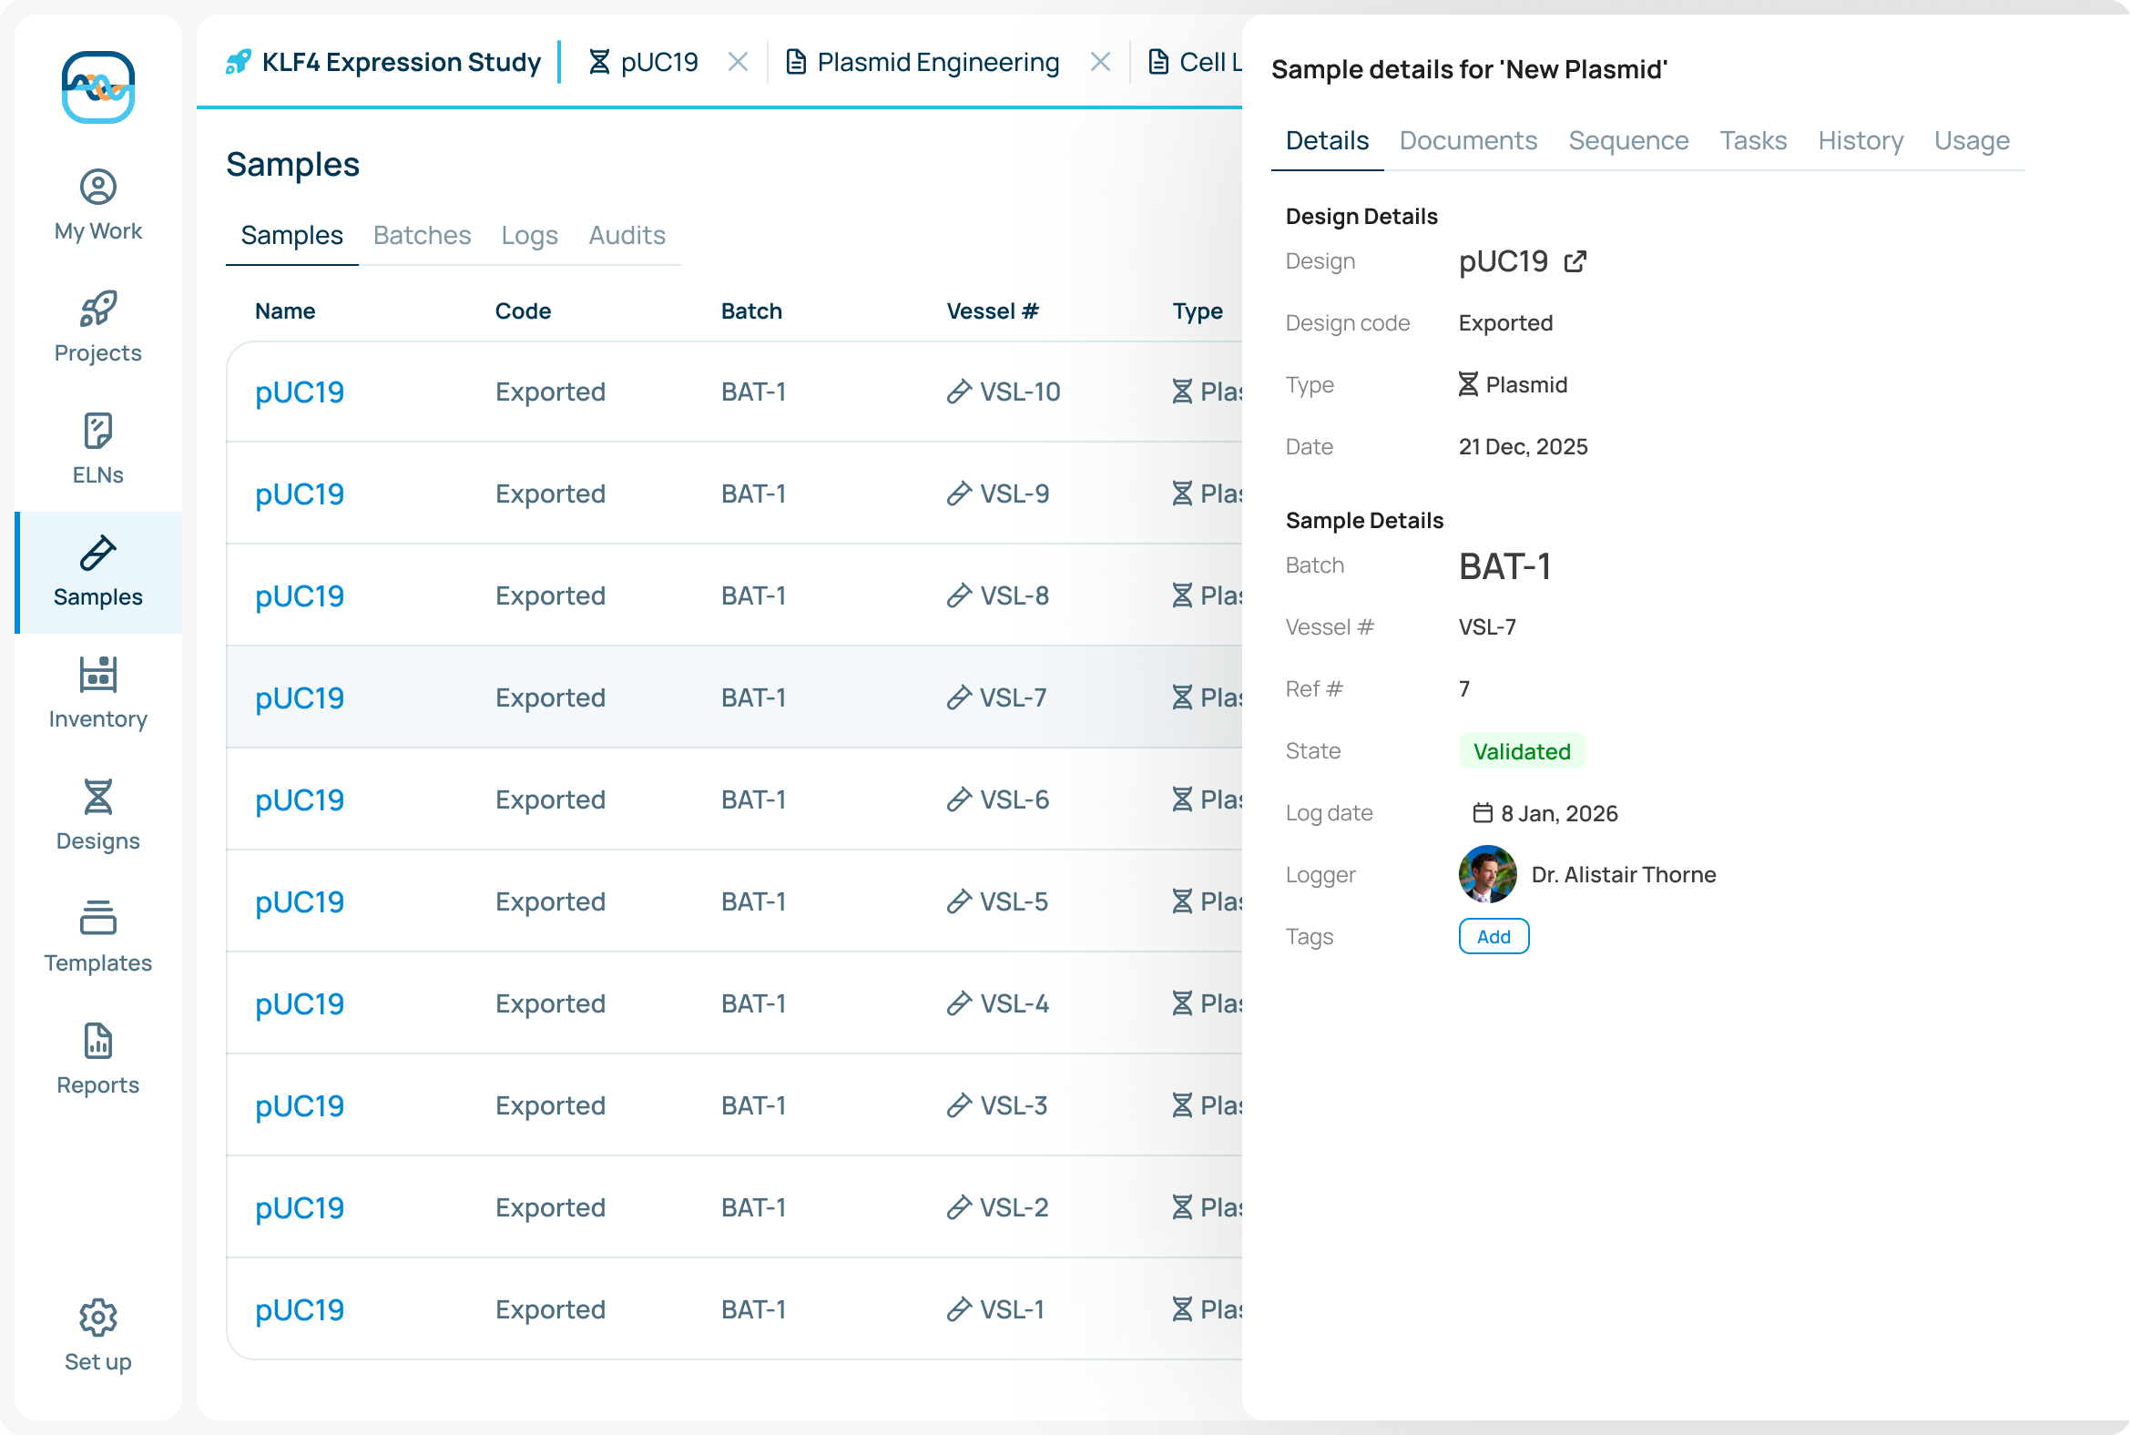Navigate to Designs section

[98, 816]
